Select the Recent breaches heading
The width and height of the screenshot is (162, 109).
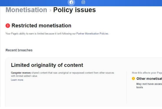point(19,50)
